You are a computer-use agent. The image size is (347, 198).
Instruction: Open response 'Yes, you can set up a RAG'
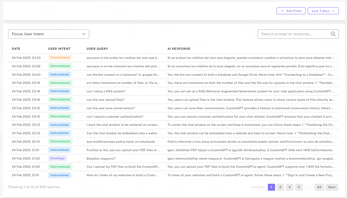[x=251, y=91]
